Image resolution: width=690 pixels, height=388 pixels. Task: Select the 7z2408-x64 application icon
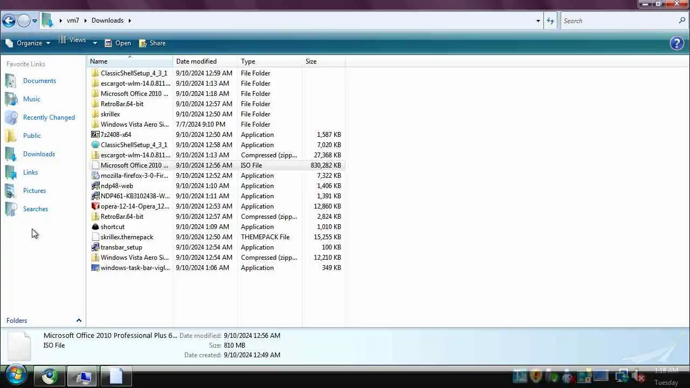coord(95,135)
